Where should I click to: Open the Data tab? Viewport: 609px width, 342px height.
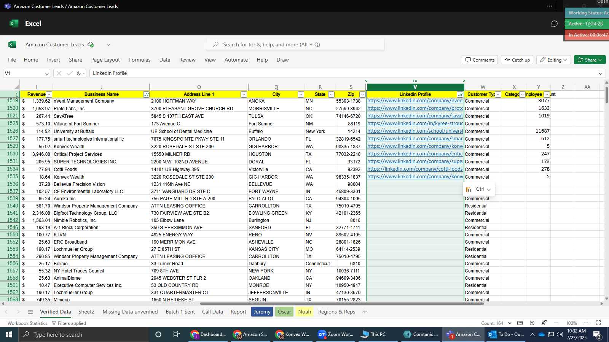point(165,60)
